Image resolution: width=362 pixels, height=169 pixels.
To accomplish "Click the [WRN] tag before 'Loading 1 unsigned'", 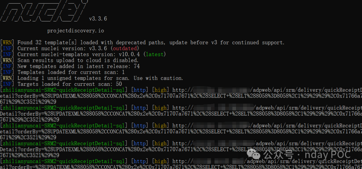I will pos(7,78).
